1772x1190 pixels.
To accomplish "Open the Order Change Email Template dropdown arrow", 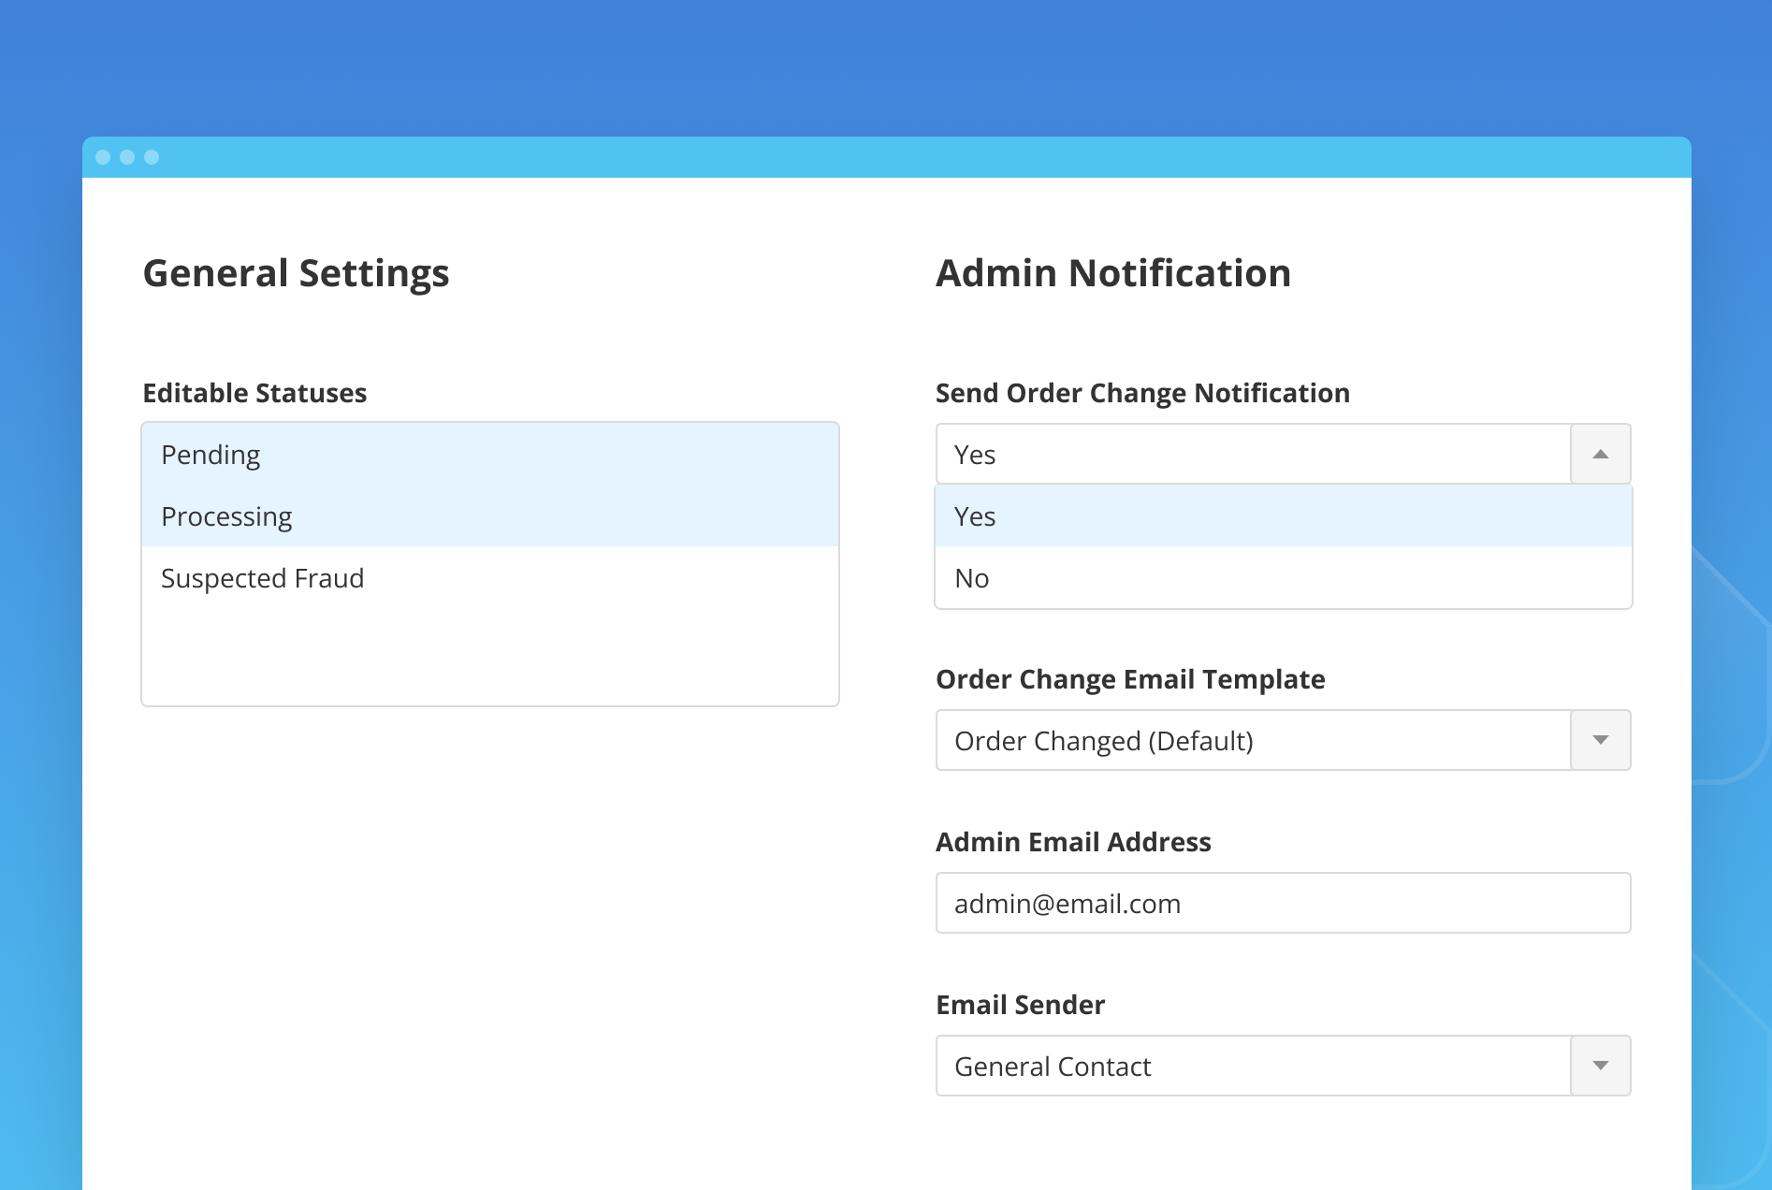I will [1600, 740].
